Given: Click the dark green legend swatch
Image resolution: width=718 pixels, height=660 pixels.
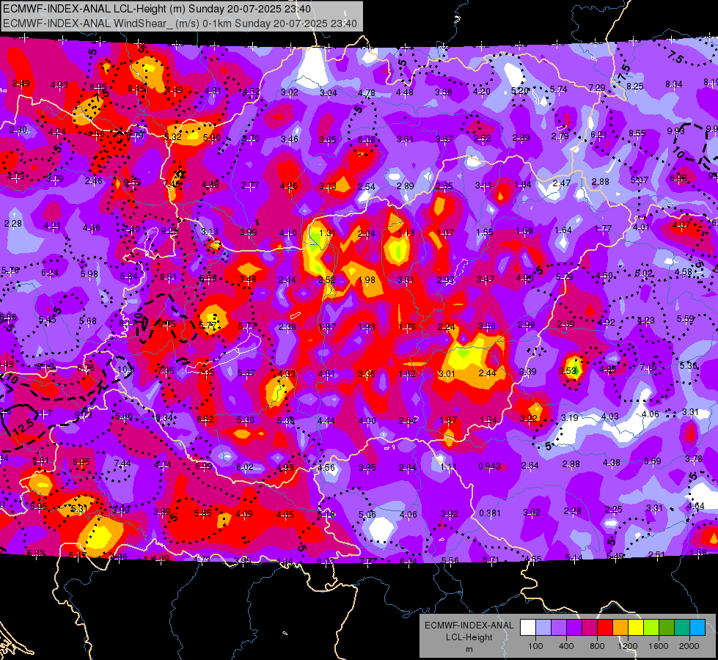Looking at the screenshot, I should [666, 628].
